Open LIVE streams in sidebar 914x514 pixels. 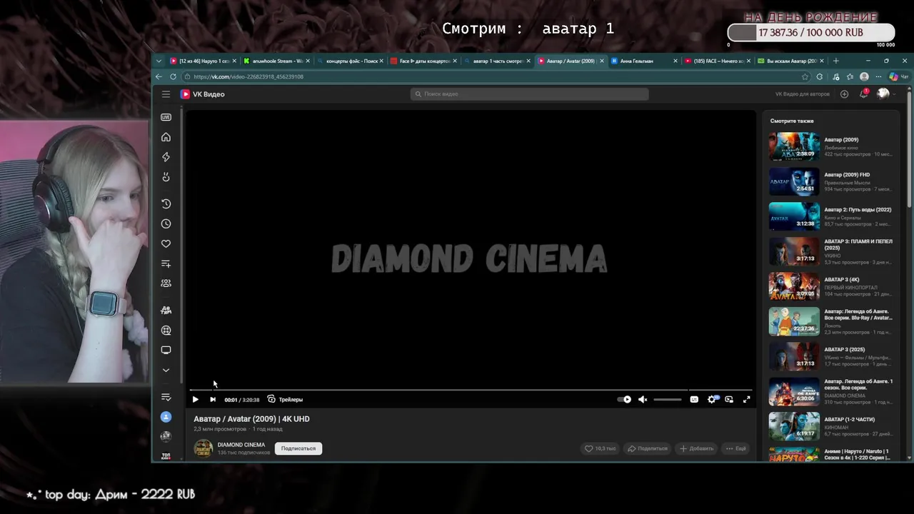pos(166,117)
